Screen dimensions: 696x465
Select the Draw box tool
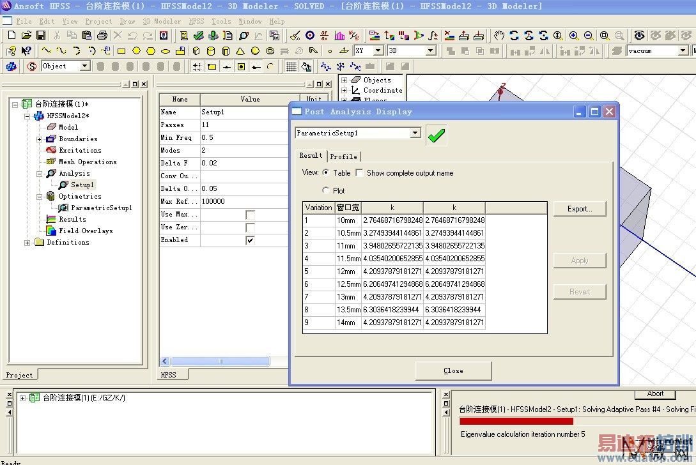[196, 51]
